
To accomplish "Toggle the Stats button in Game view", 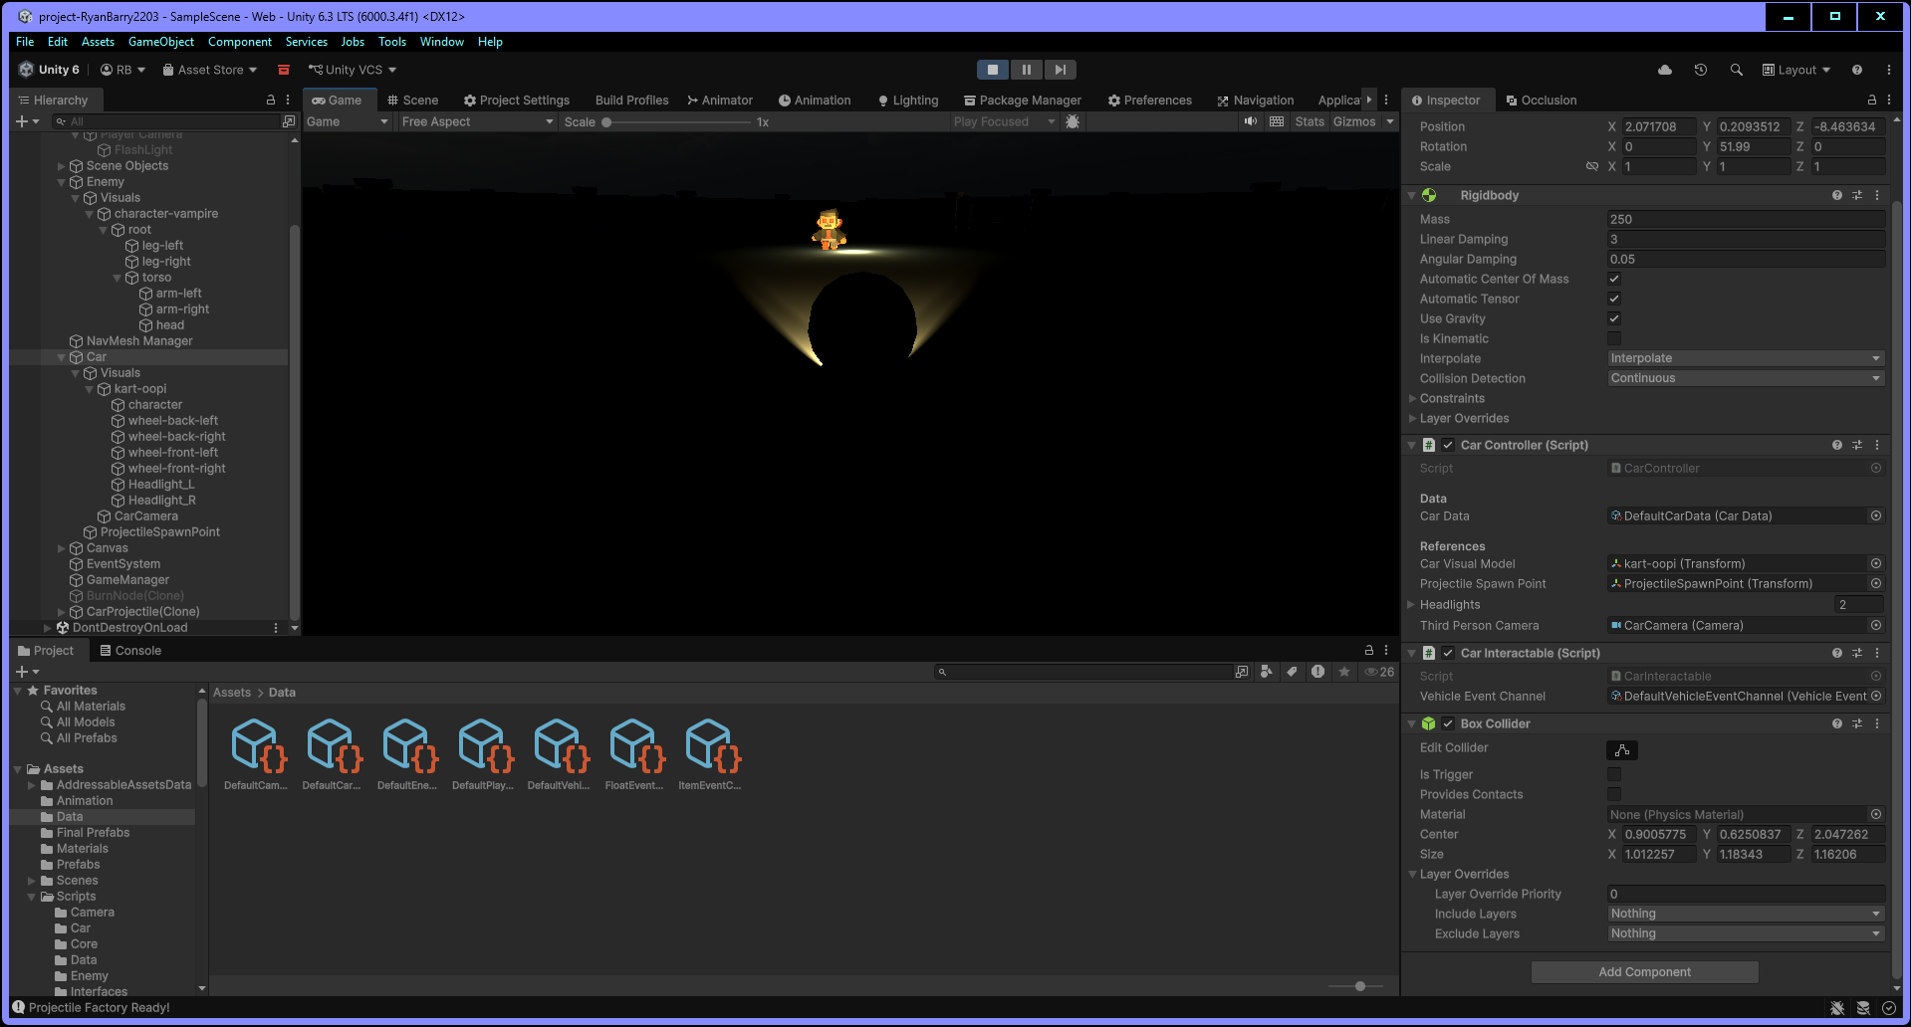I will 1309,121.
